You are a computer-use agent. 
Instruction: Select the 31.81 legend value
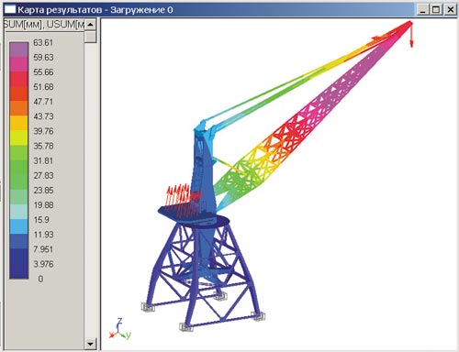(43, 160)
